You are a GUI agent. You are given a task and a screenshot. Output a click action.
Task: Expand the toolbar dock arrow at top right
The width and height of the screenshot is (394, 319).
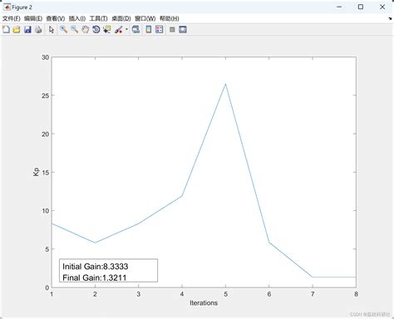click(x=390, y=18)
